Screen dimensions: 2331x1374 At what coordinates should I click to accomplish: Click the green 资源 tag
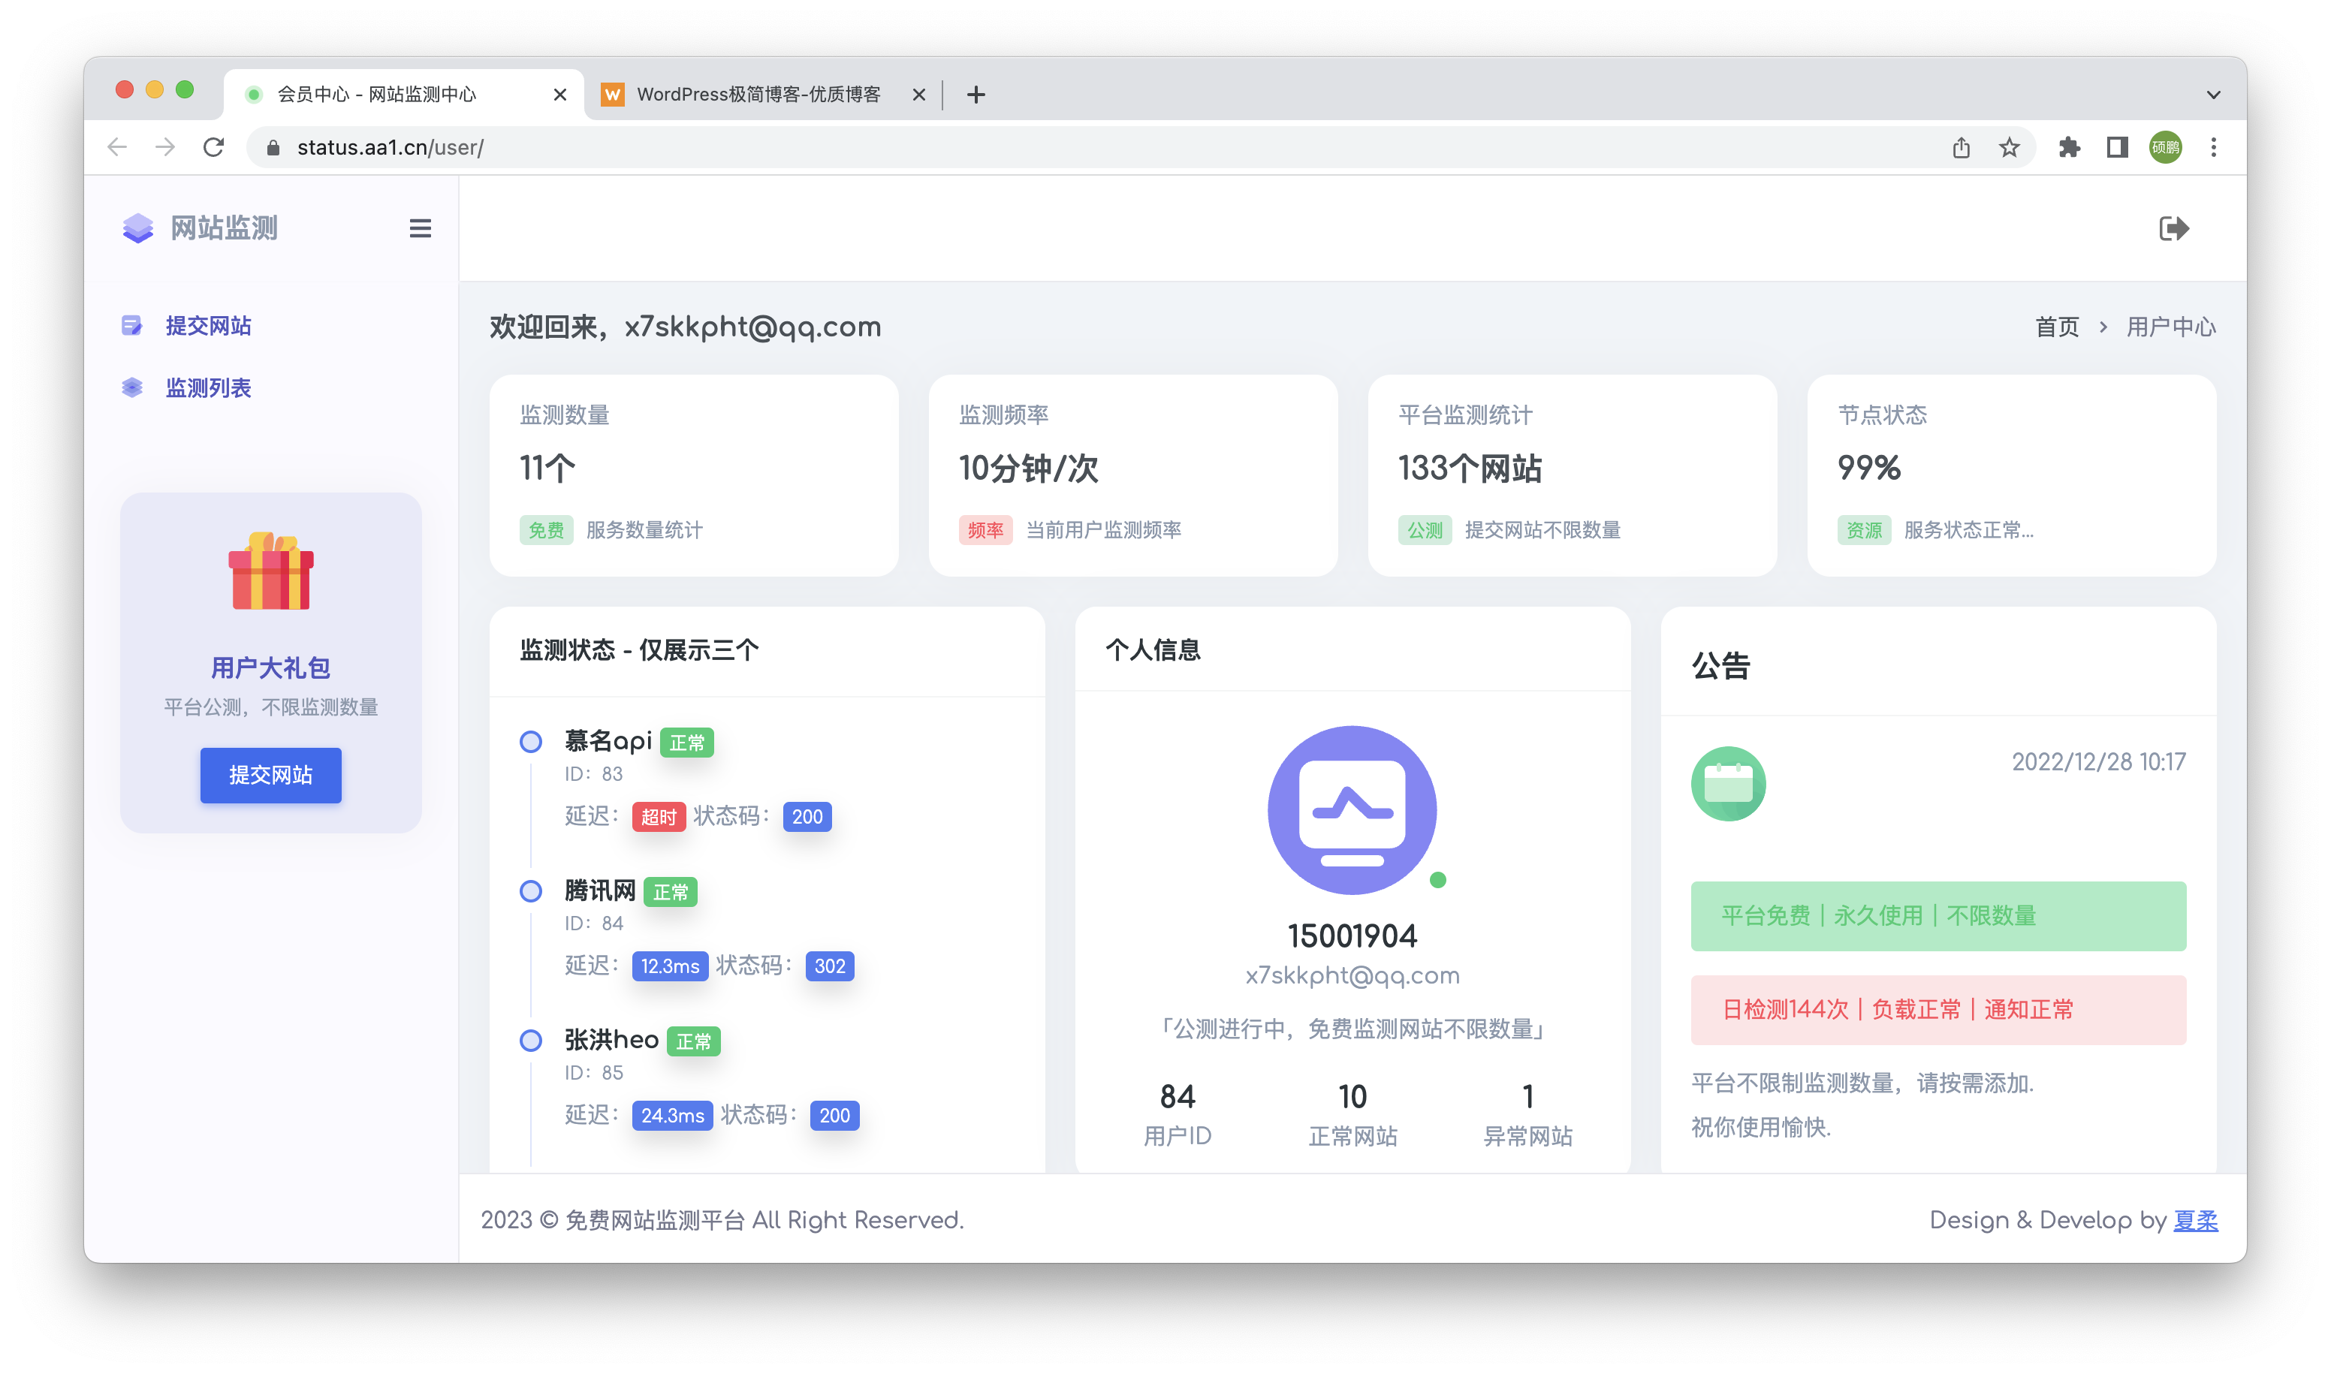[x=1863, y=529]
